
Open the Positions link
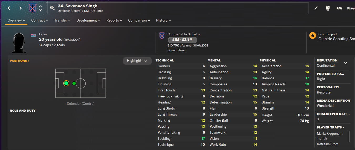click(19, 61)
